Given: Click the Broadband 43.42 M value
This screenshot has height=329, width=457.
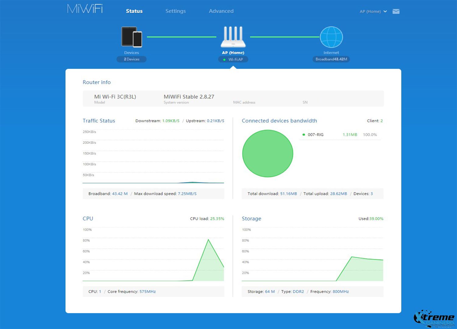Looking at the screenshot, I should 120,194.
